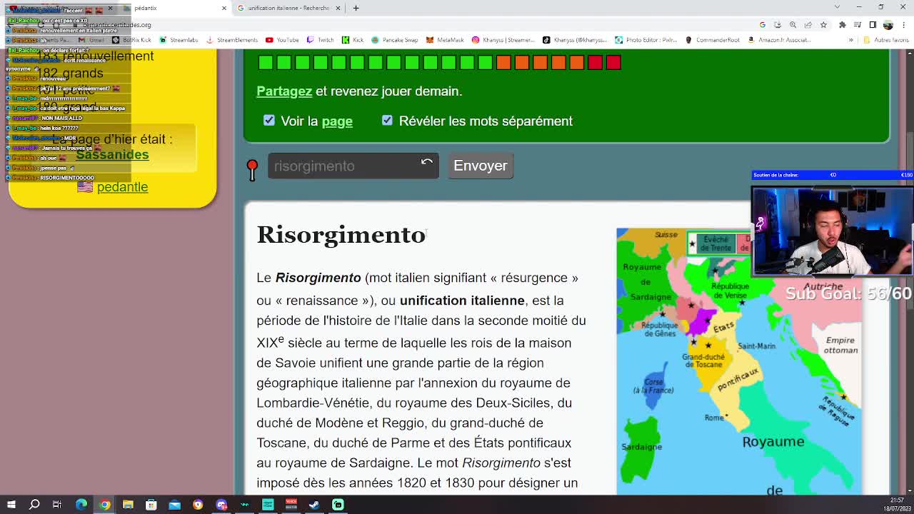Click the undo arrow in guess field
Viewport: 914px width, 514px height.
point(426,163)
